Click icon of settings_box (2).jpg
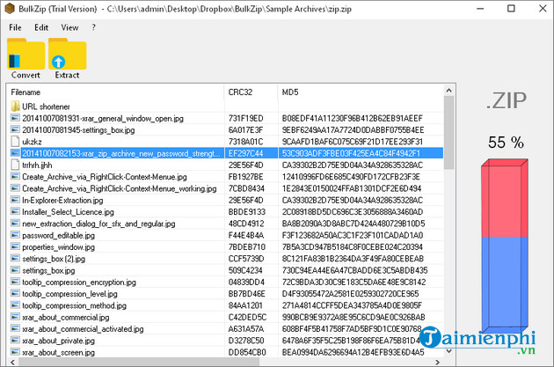 coord(15,259)
